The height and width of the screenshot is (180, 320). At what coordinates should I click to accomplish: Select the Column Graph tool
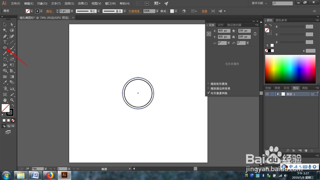point(12,88)
